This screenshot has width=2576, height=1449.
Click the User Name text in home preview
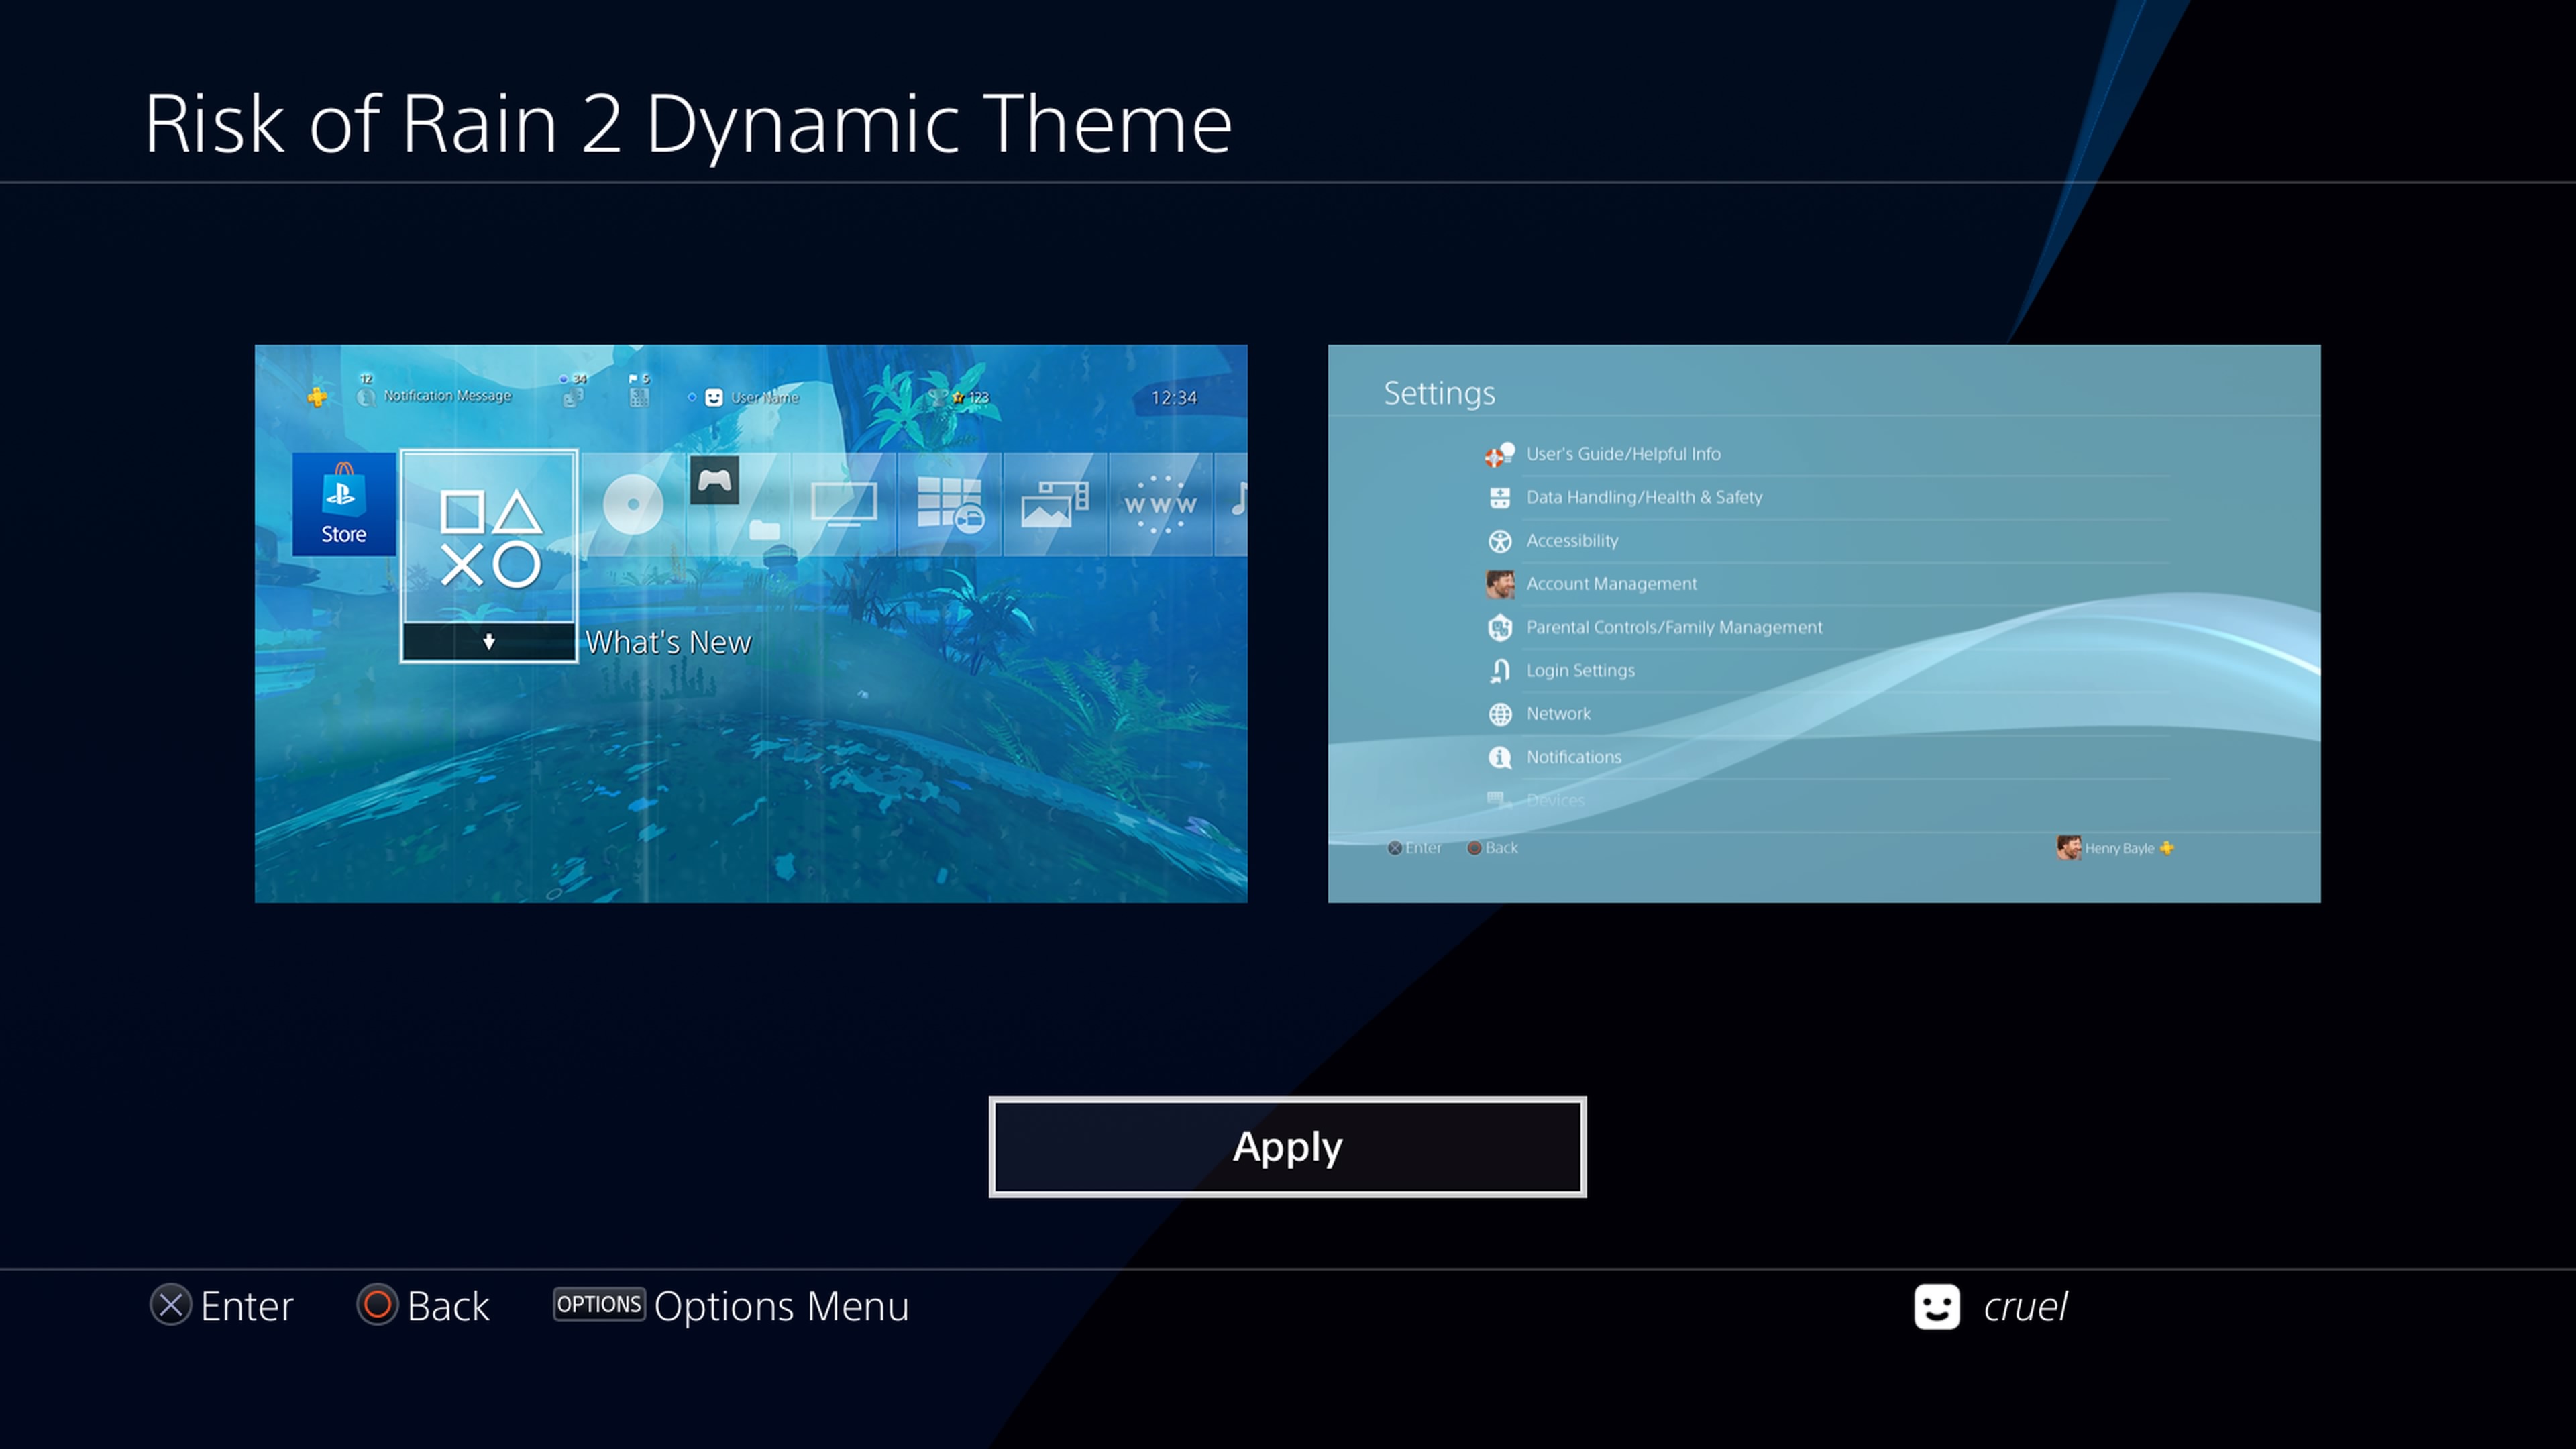tap(765, 398)
